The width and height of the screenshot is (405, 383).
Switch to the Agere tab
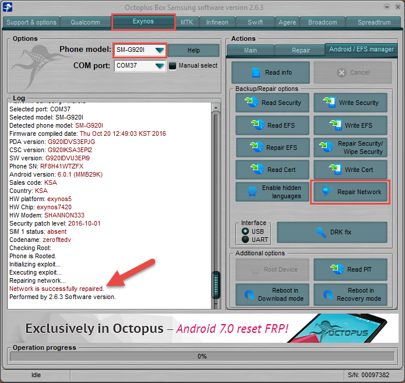287,22
